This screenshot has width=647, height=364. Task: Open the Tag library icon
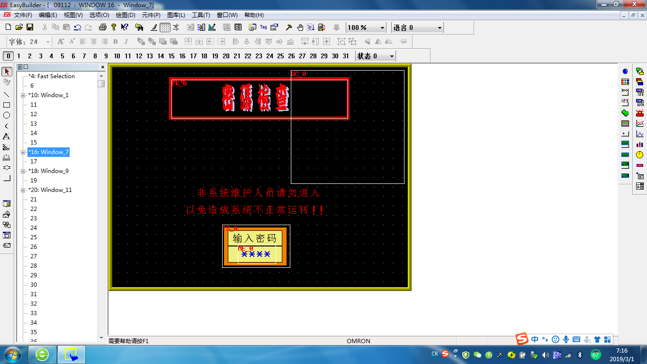(x=263, y=27)
